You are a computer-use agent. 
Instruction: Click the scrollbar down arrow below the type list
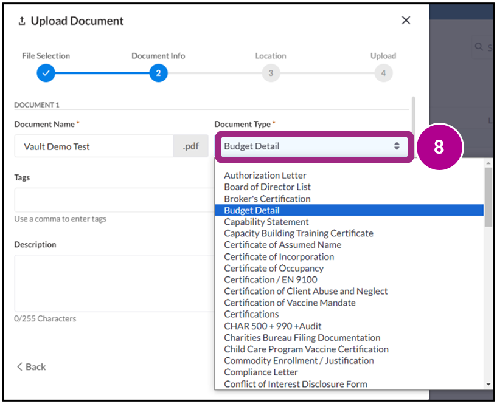coord(488,383)
